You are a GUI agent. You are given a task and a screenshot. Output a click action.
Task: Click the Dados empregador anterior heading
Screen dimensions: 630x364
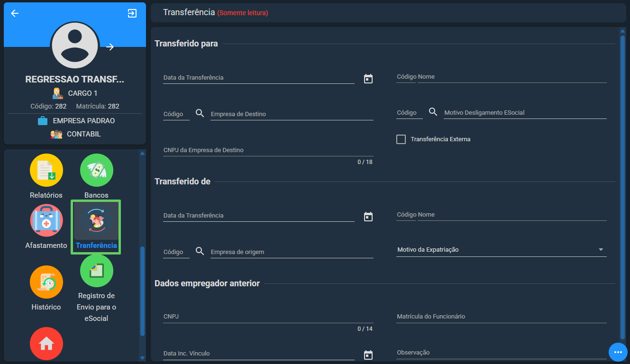click(207, 283)
